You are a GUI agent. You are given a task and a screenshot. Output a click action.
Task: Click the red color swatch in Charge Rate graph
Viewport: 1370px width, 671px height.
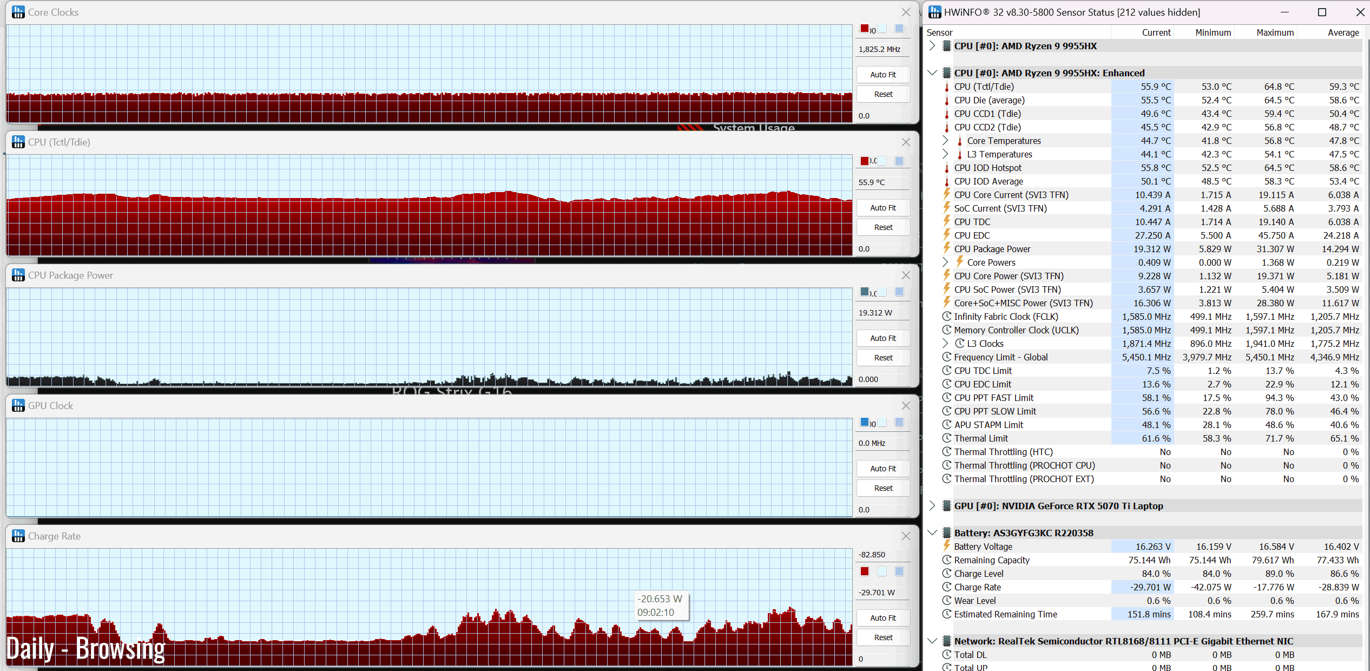pos(865,571)
